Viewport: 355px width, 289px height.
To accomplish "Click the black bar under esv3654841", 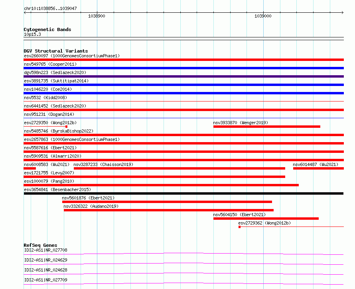I will click(183, 193).
